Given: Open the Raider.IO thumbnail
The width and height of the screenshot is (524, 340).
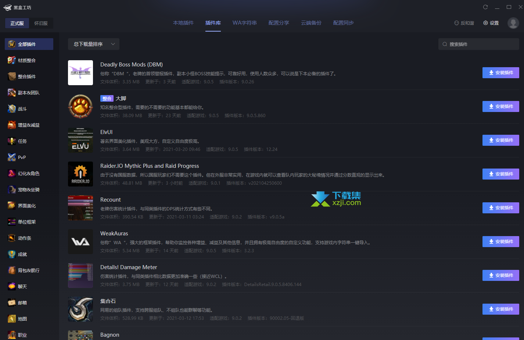Looking at the screenshot, I should [x=80, y=174].
